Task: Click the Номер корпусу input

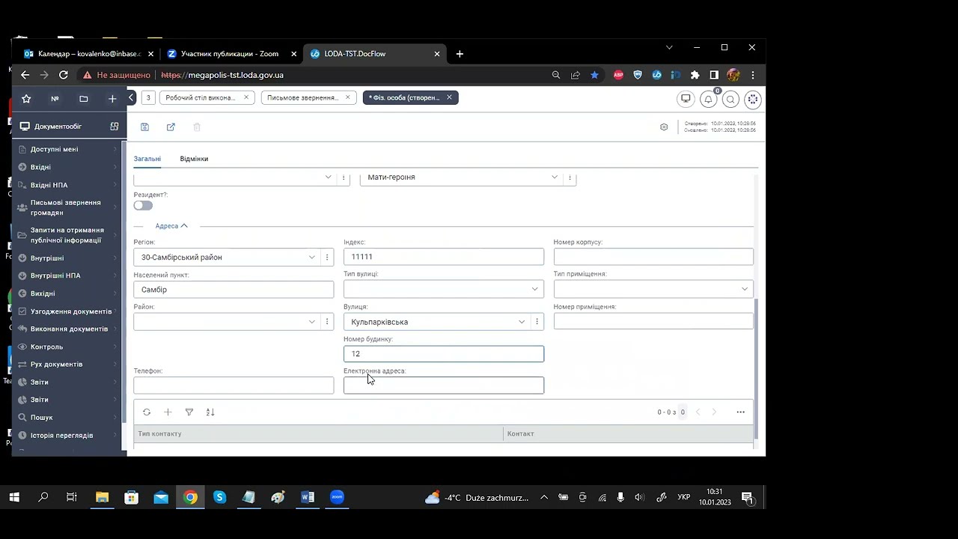Action: (x=653, y=257)
